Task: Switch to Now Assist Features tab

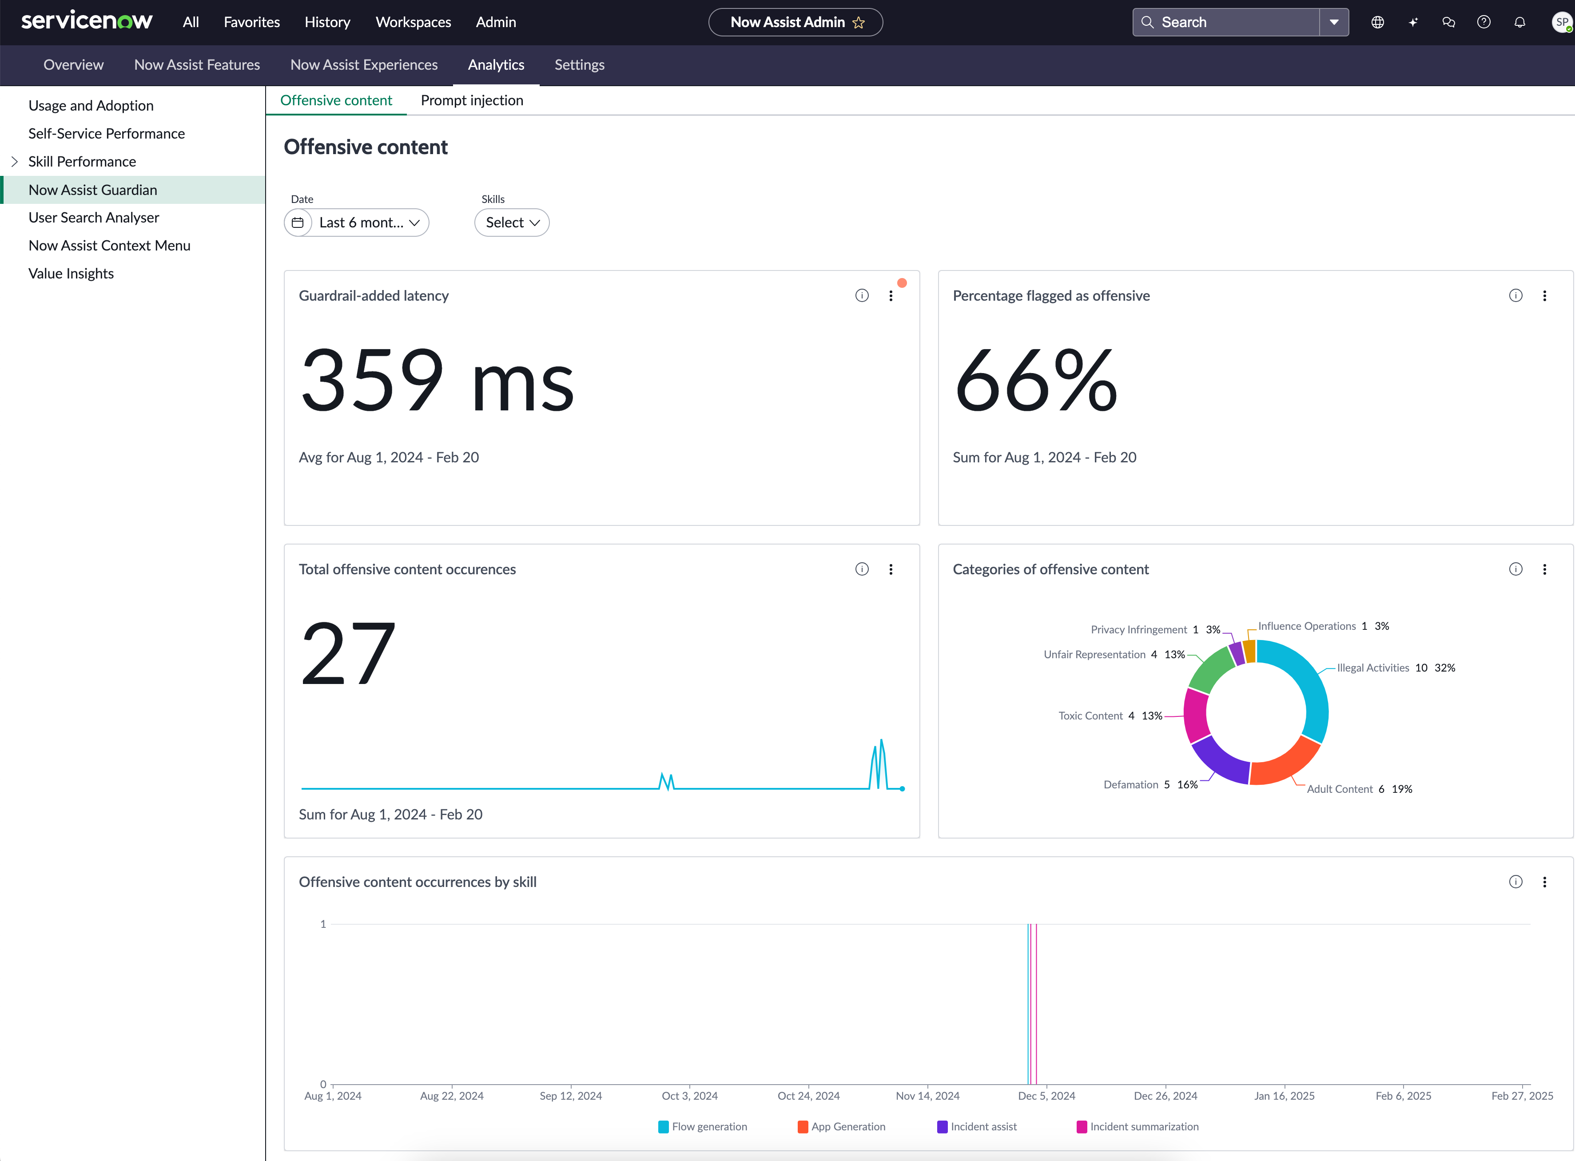Action: [197, 65]
